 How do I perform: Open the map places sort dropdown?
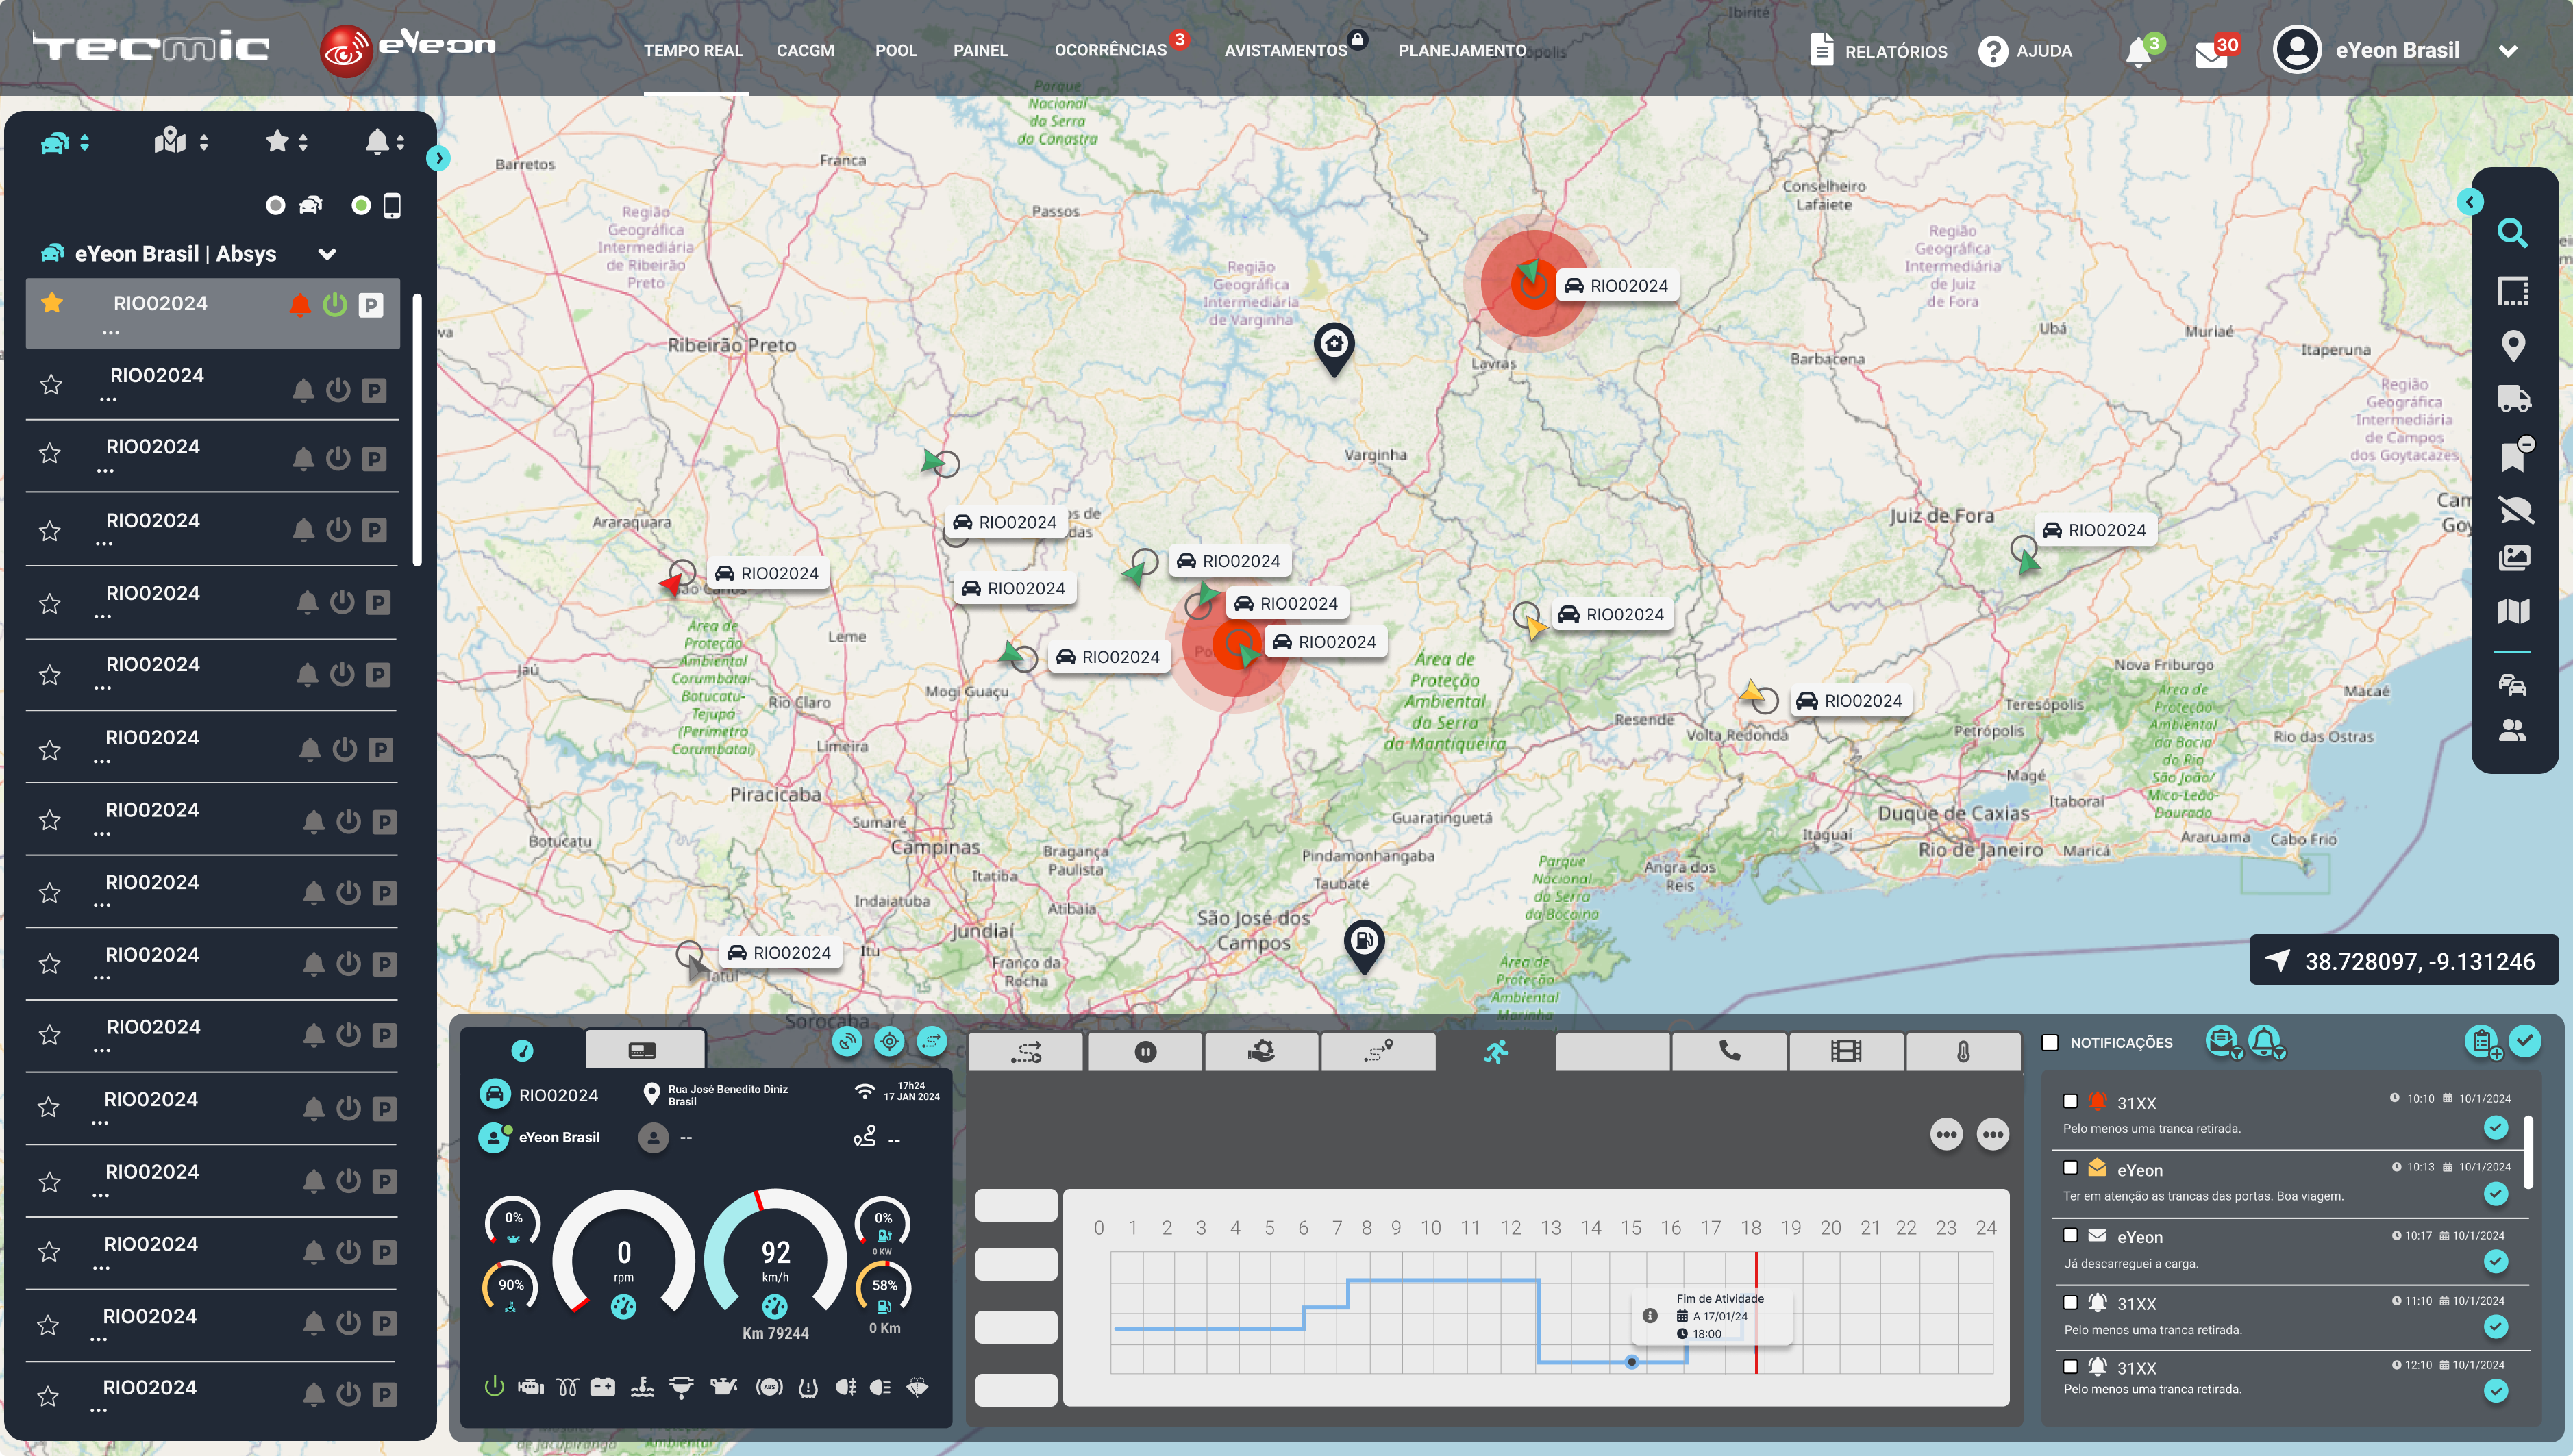[x=204, y=143]
